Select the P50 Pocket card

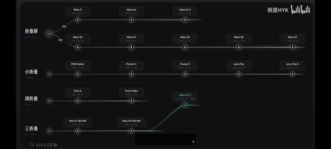point(78,66)
